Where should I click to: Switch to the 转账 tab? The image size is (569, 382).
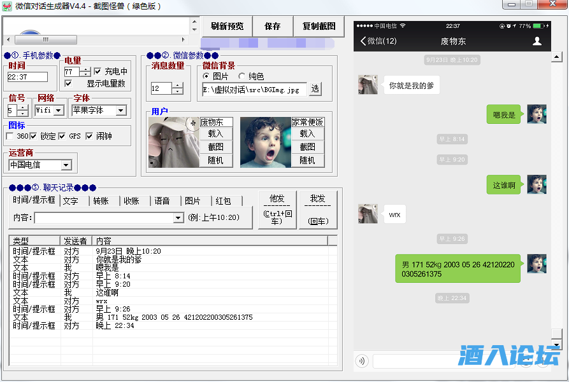pos(104,201)
